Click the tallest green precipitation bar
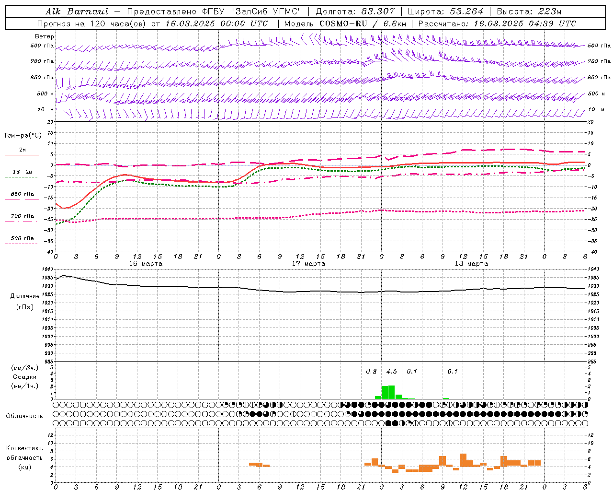Image resolution: width=613 pixels, height=491 pixels. pyautogui.click(x=391, y=392)
